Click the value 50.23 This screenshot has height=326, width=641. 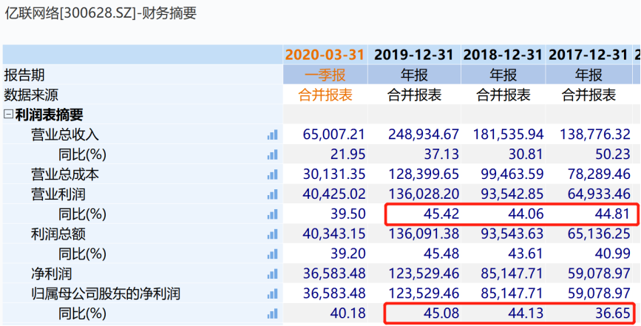pos(612,154)
